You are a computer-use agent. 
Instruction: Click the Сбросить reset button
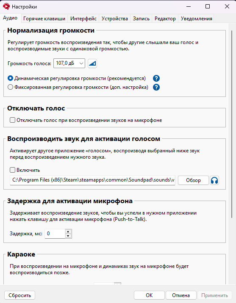pyautogui.click(x=19, y=295)
